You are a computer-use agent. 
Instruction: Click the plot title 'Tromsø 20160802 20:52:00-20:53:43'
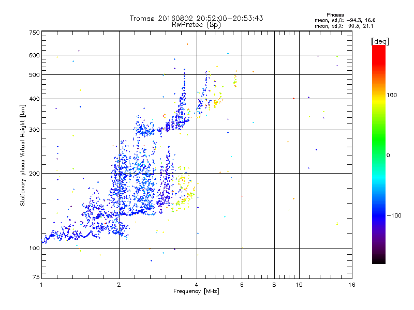196,18
